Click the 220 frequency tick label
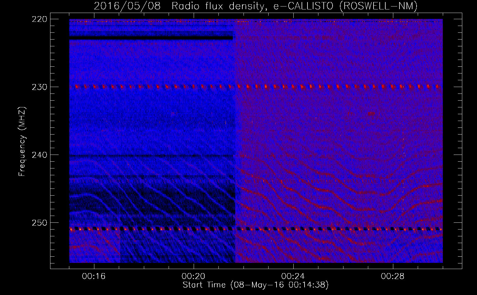 (x=39, y=19)
